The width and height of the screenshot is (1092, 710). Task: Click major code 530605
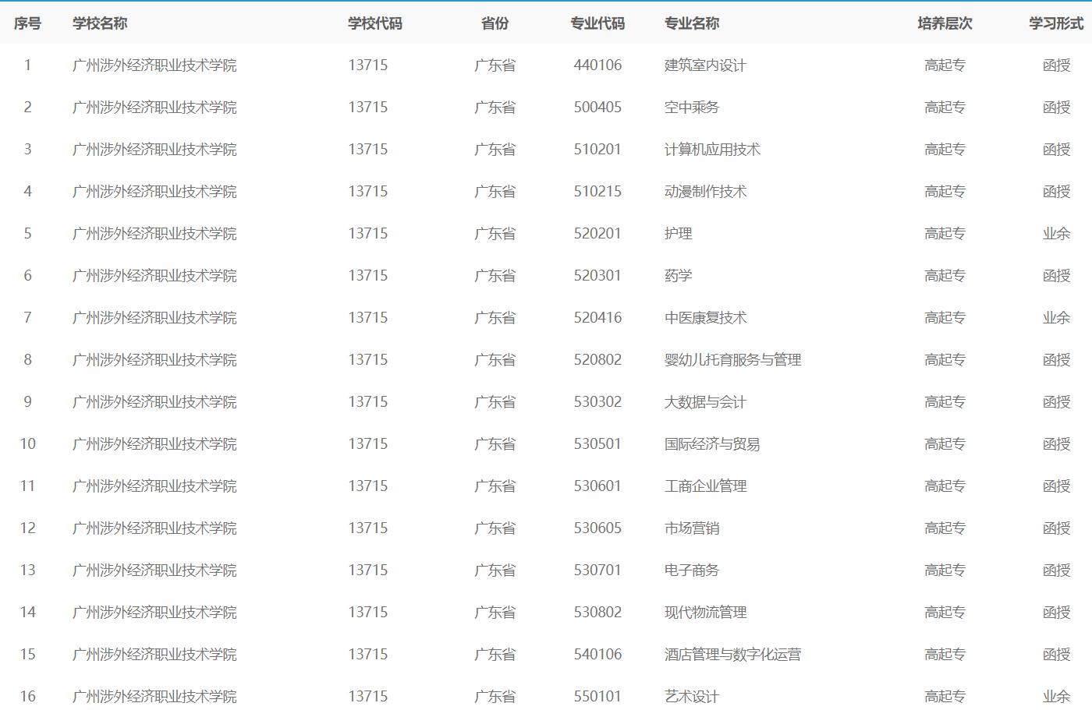click(597, 528)
